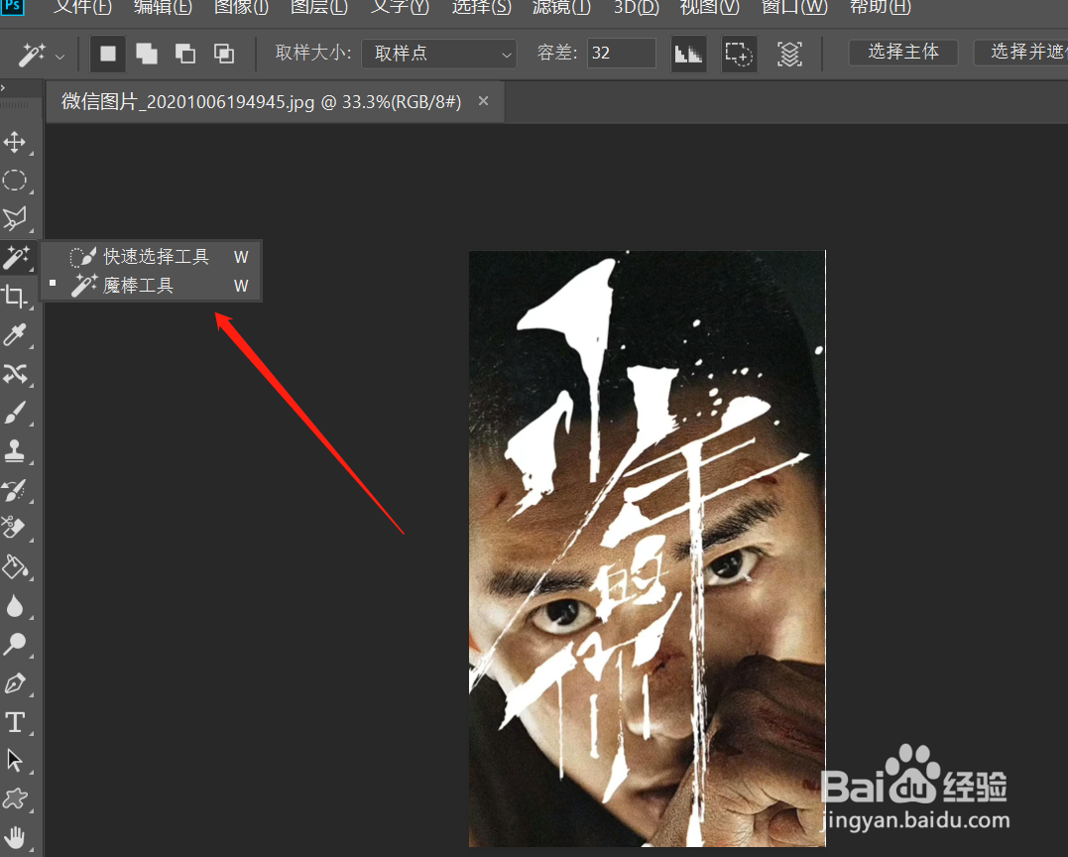
Task: Open the 选择 menu
Action: tap(482, 8)
